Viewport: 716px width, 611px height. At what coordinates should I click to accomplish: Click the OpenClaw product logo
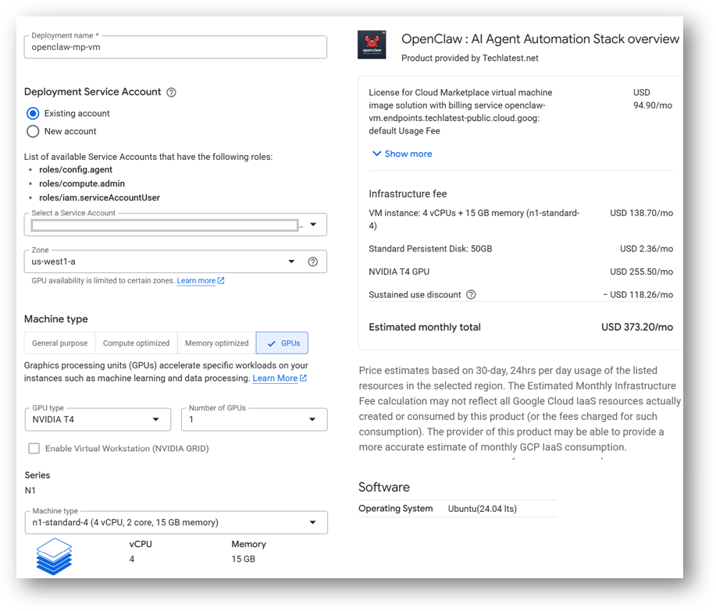pyautogui.click(x=372, y=44)
